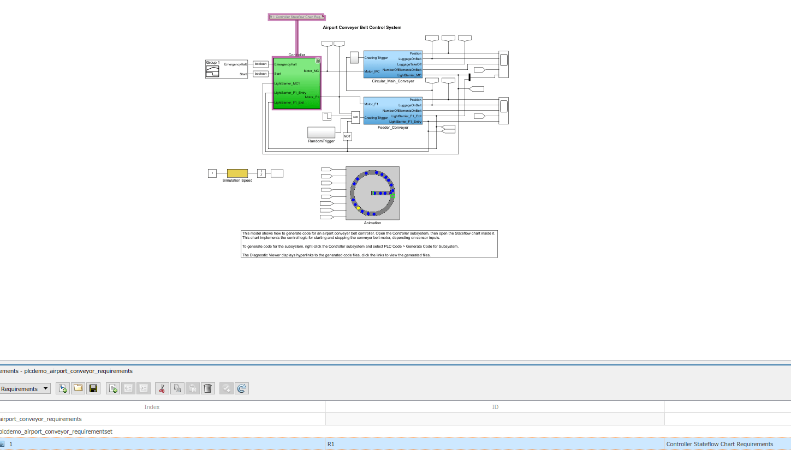Click the R1 requirement badge above Controller
Viewport: 791px width, 450px height.
296,17
